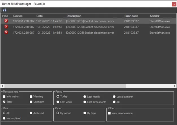Click error icon of 11:46:58 message
This screenshot has width=177, height=125.
tap(6, 27)
